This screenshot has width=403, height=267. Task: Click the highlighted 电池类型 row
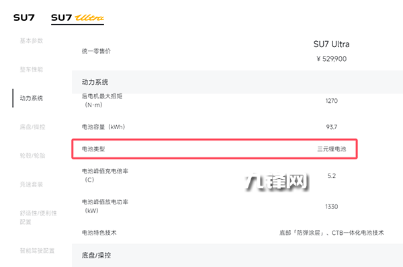215,149
